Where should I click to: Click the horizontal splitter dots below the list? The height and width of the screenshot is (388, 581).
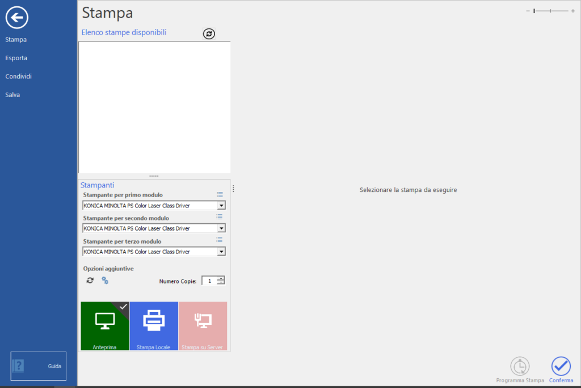pyautogui.click(x=154, y=176)
